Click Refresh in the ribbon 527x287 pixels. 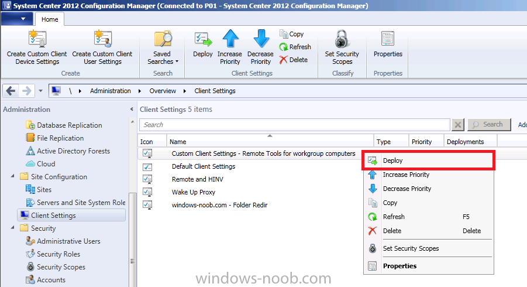(295, 47)
